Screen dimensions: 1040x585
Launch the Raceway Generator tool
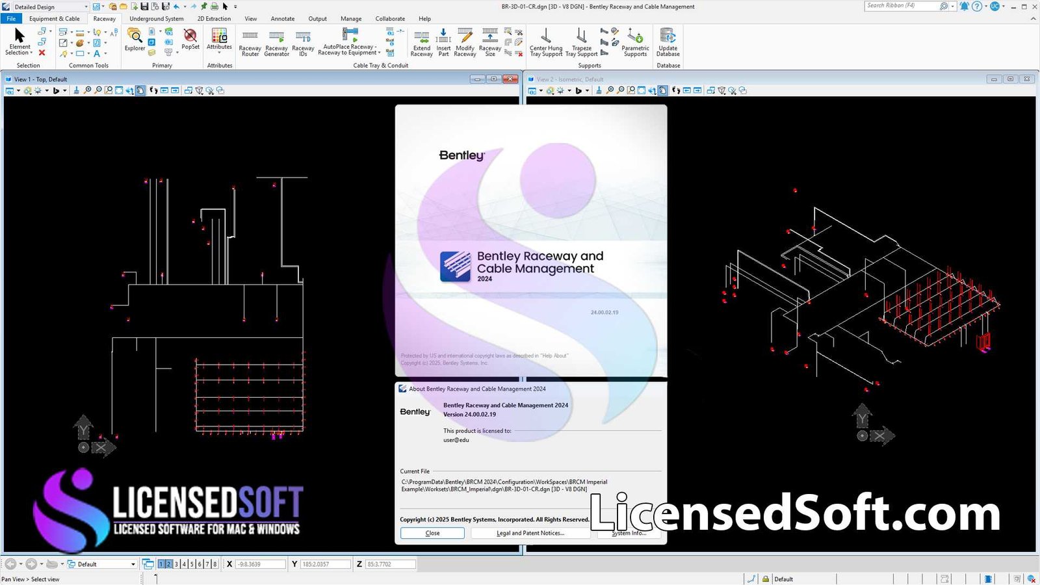(276, 43)
